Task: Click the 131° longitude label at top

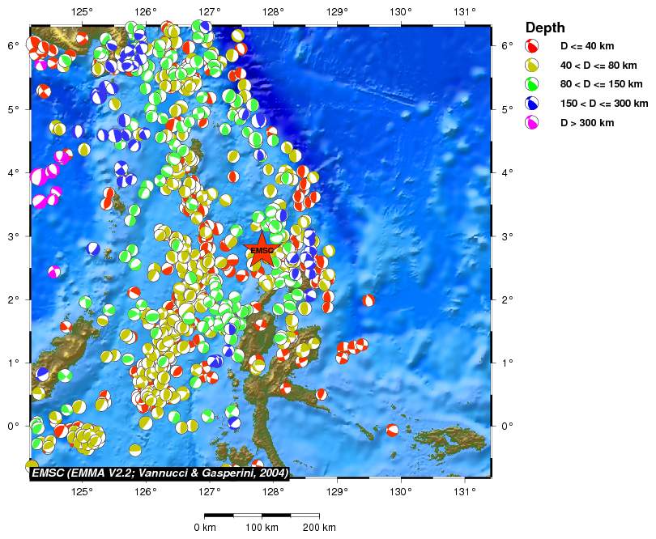Action: (x=464, y=11)
